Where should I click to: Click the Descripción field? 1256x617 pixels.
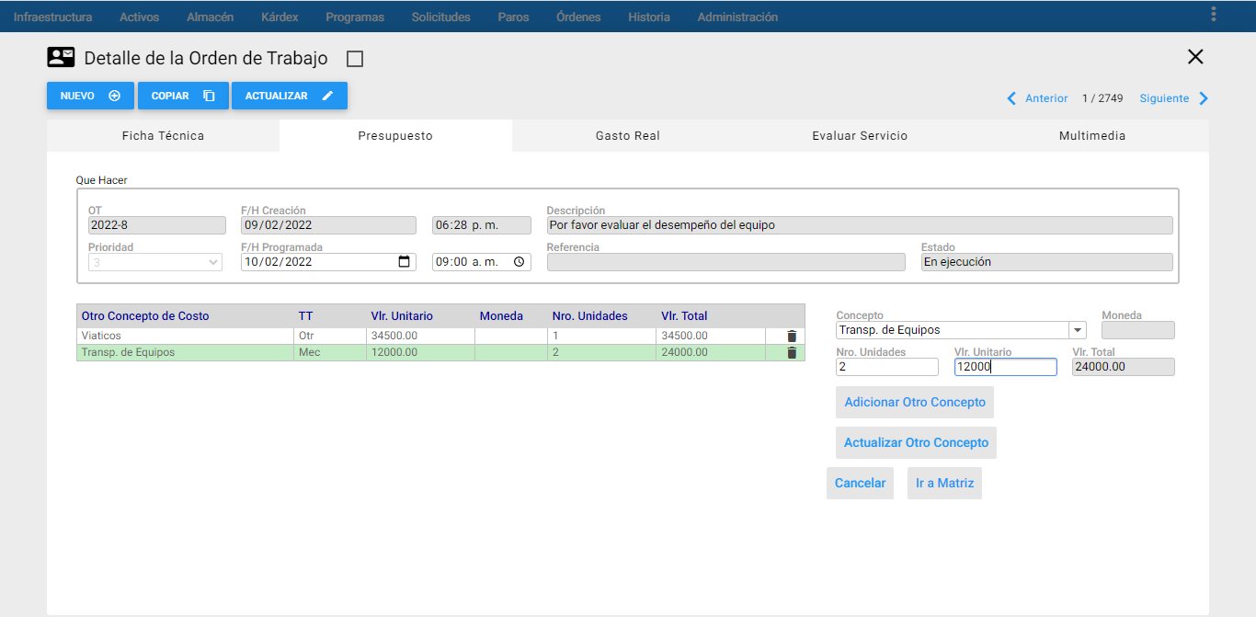(x=860, y=225)
